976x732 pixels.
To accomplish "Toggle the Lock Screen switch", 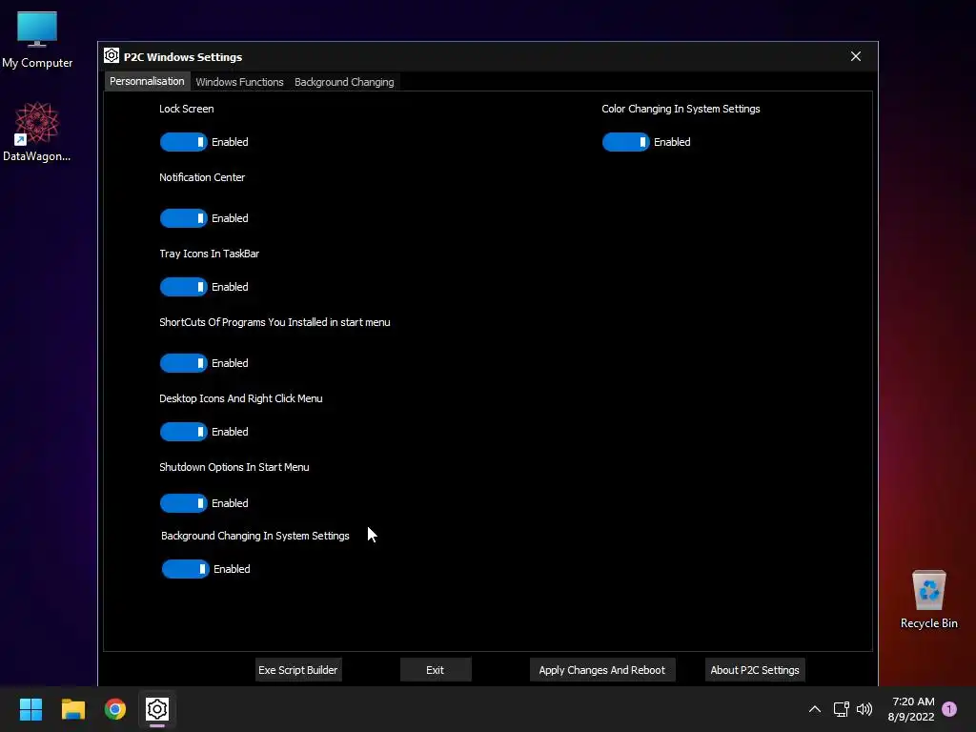I will (x=184, y=142).
